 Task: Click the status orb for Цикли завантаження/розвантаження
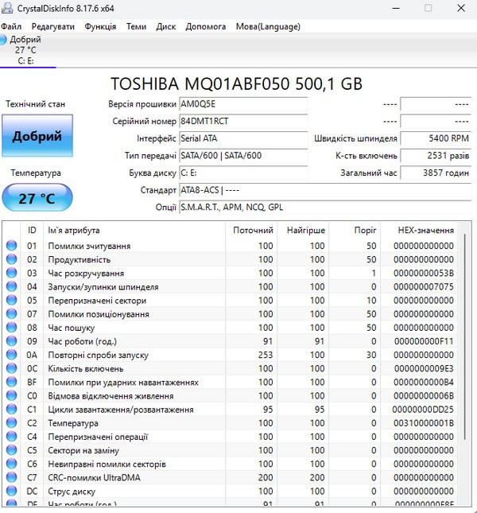(11, 410)
